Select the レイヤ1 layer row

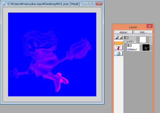138,40
